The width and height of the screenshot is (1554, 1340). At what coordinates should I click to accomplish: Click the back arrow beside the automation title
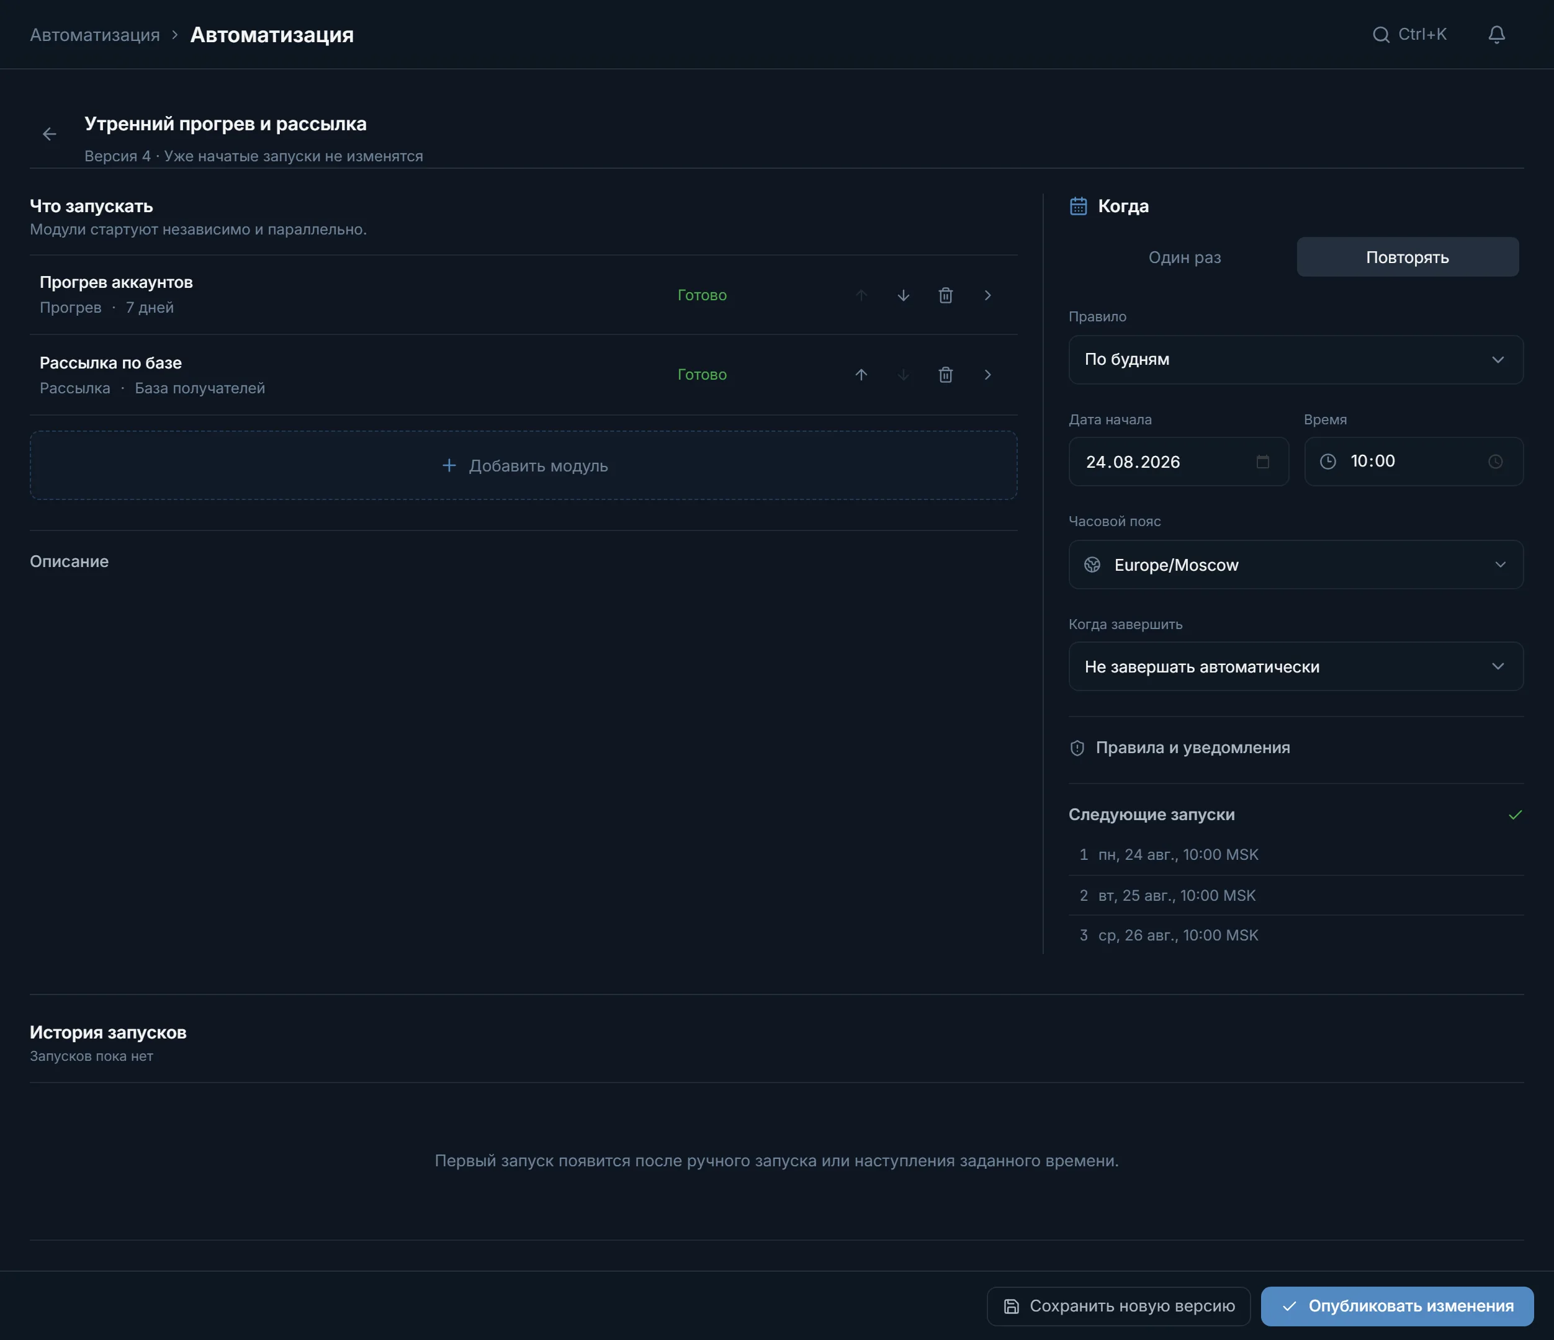pos(50,134)
